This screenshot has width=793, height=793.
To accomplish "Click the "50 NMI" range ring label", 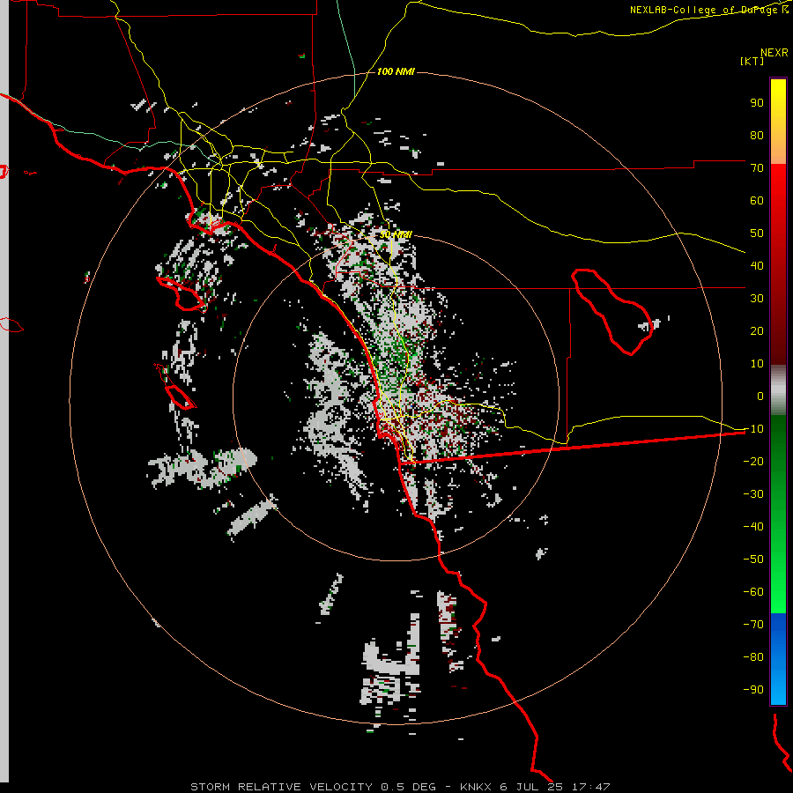I will pos(396,234).
